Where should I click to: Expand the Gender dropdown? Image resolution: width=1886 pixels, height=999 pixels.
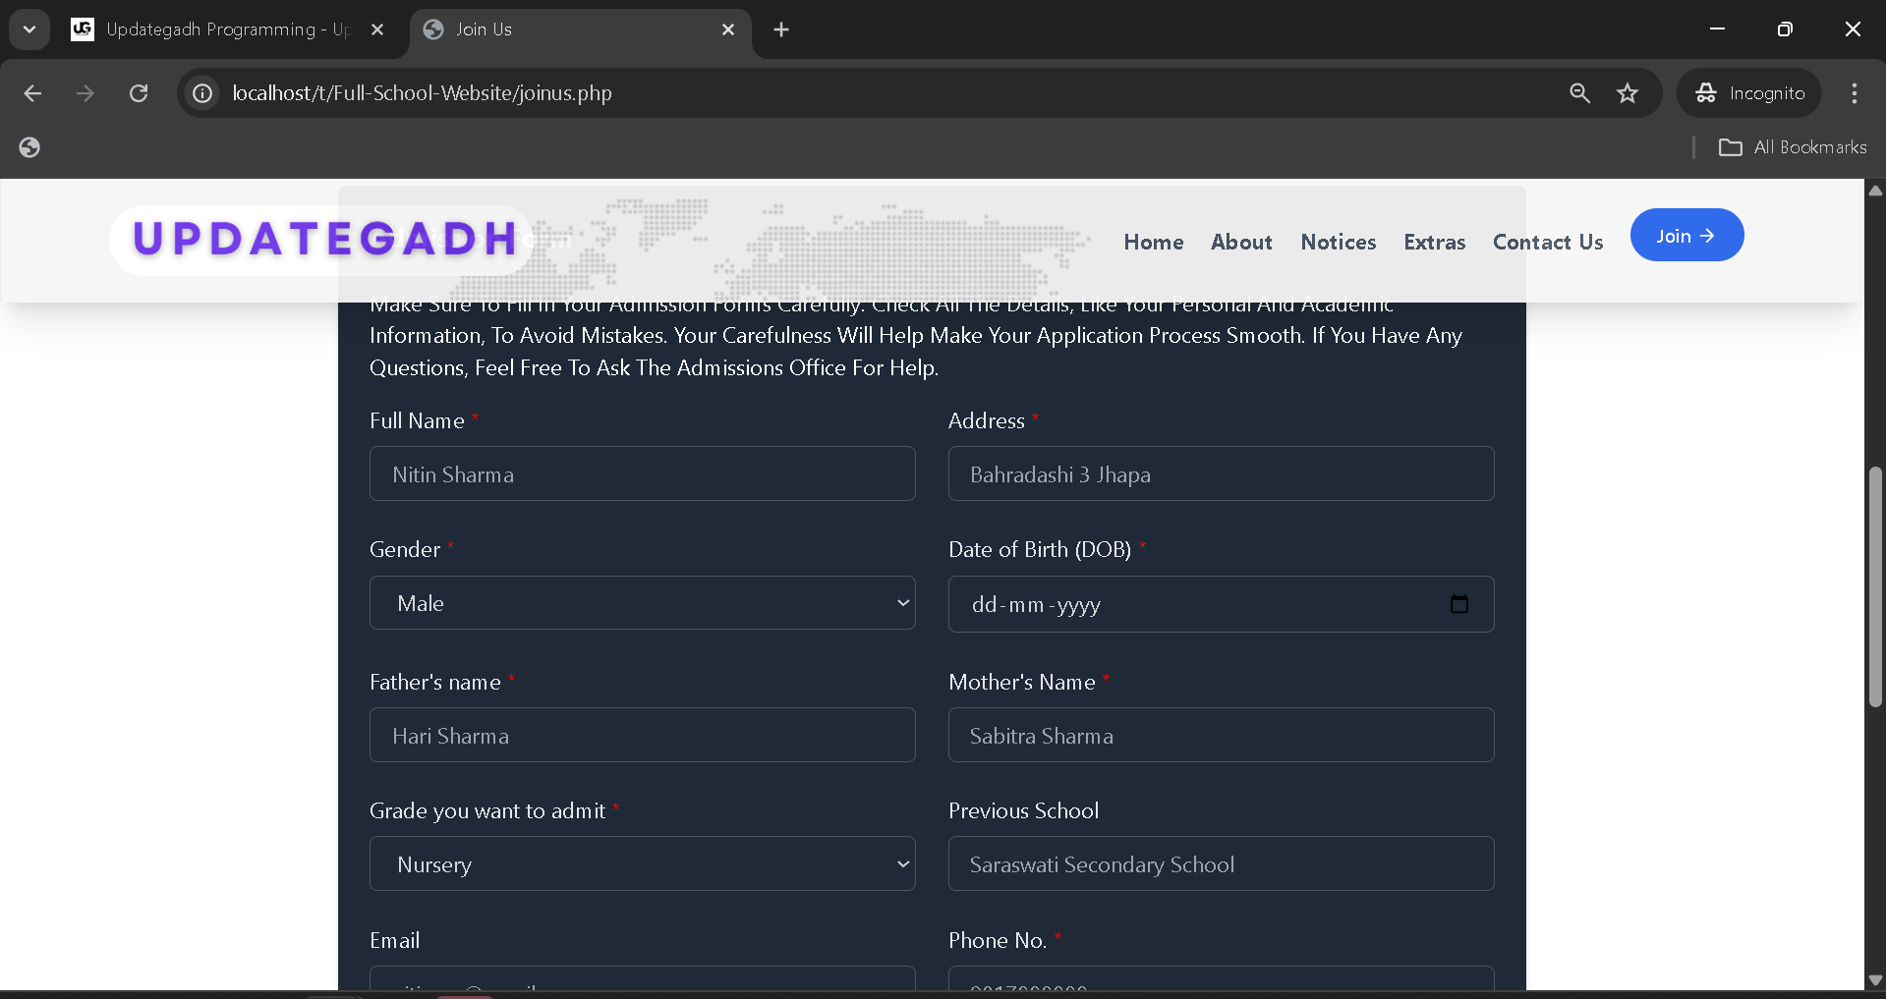click(x=642, y=603)
